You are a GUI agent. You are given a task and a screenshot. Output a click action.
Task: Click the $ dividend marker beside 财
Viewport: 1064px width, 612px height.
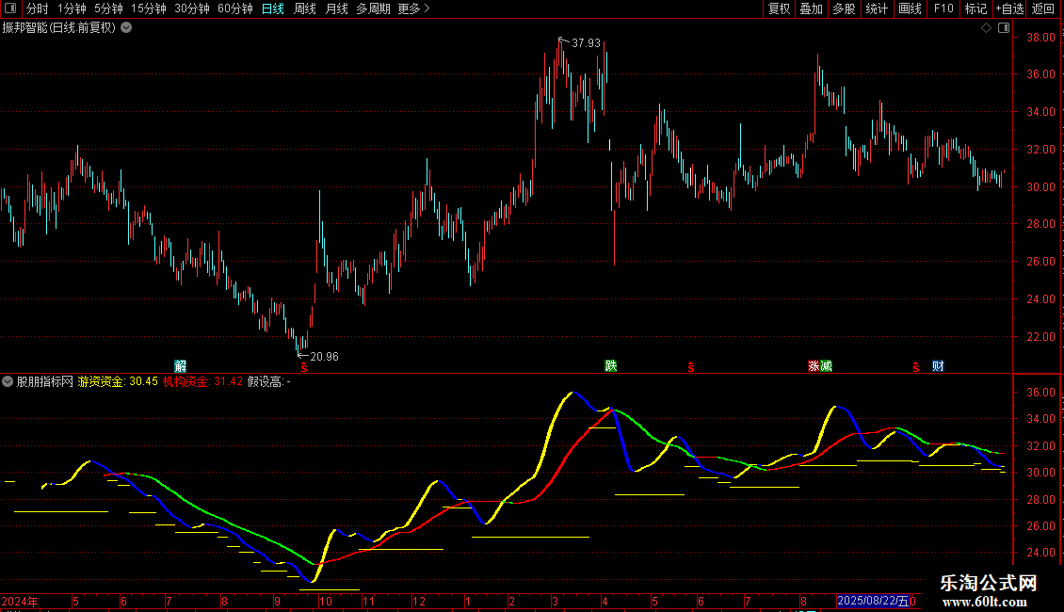(x=916, y=367)
